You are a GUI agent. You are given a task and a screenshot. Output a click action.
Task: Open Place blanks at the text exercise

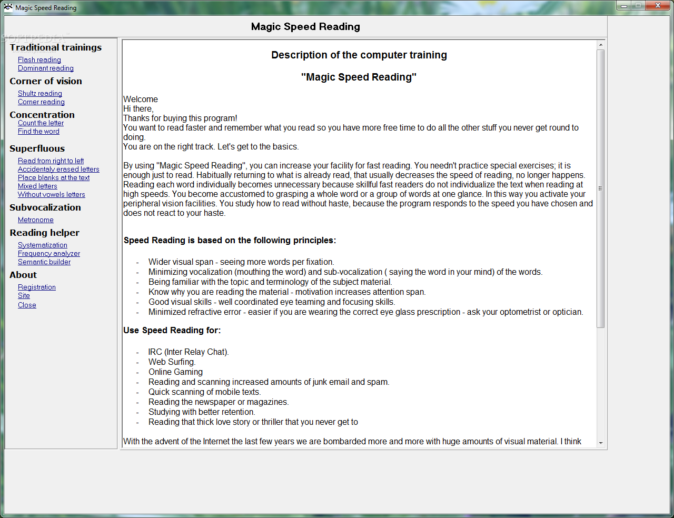54,178
